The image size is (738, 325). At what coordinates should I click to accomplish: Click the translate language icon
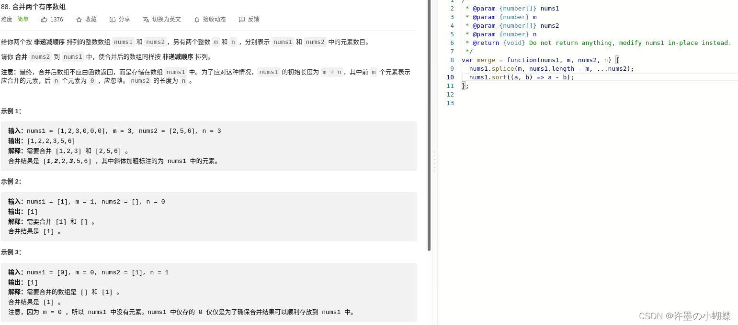pyautogui.click(x=146, y=20)
